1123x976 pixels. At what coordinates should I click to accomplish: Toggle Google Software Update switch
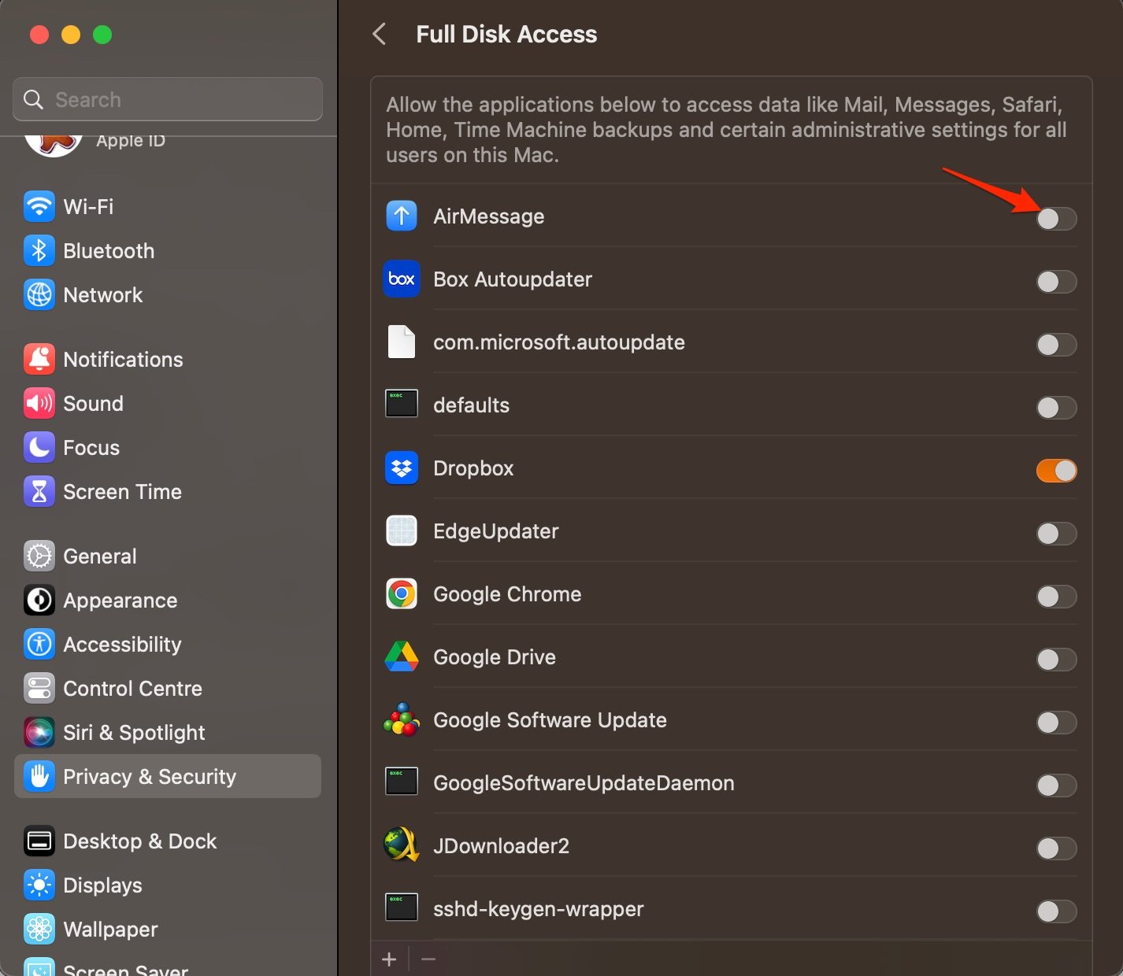point(1056,723)
